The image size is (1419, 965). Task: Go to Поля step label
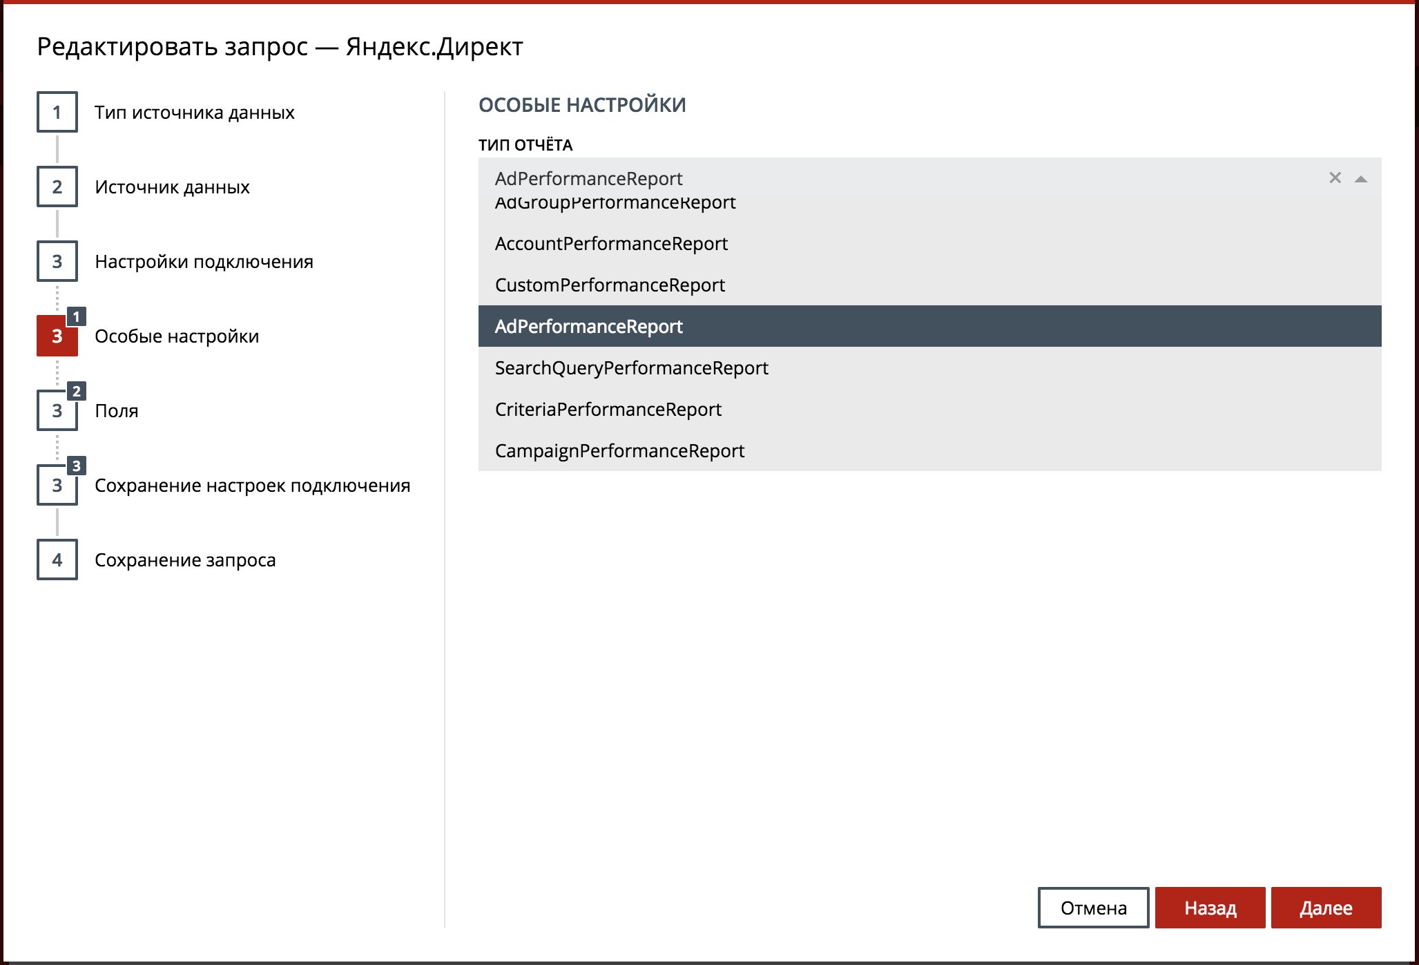pyautogui.click(x=117, y=411)
